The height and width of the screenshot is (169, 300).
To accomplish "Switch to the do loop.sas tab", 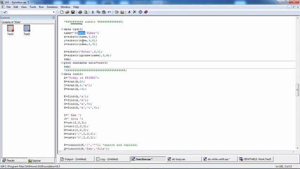I will [x=184, y=159].
